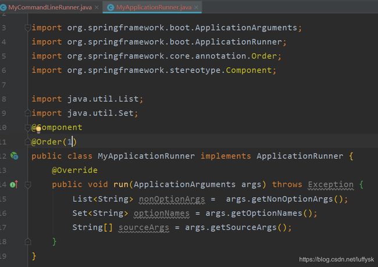Click line number 7 in the gutter
Screen dimensions: 378x267
pos(3,85)
